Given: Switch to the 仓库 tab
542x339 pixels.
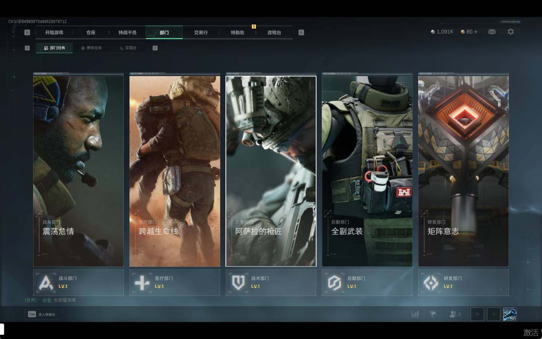Looking at the screenshot, I should [91, 32].
